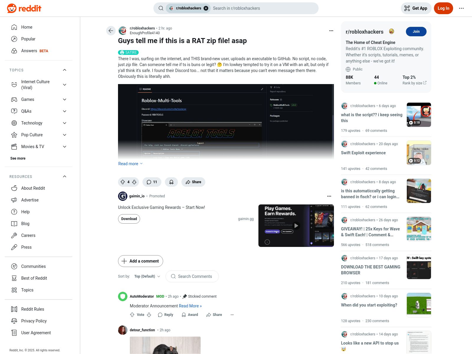This screenshot has height=354, width=472.
Task: Open Swift Exploit experience post
Action: [363, 153]
